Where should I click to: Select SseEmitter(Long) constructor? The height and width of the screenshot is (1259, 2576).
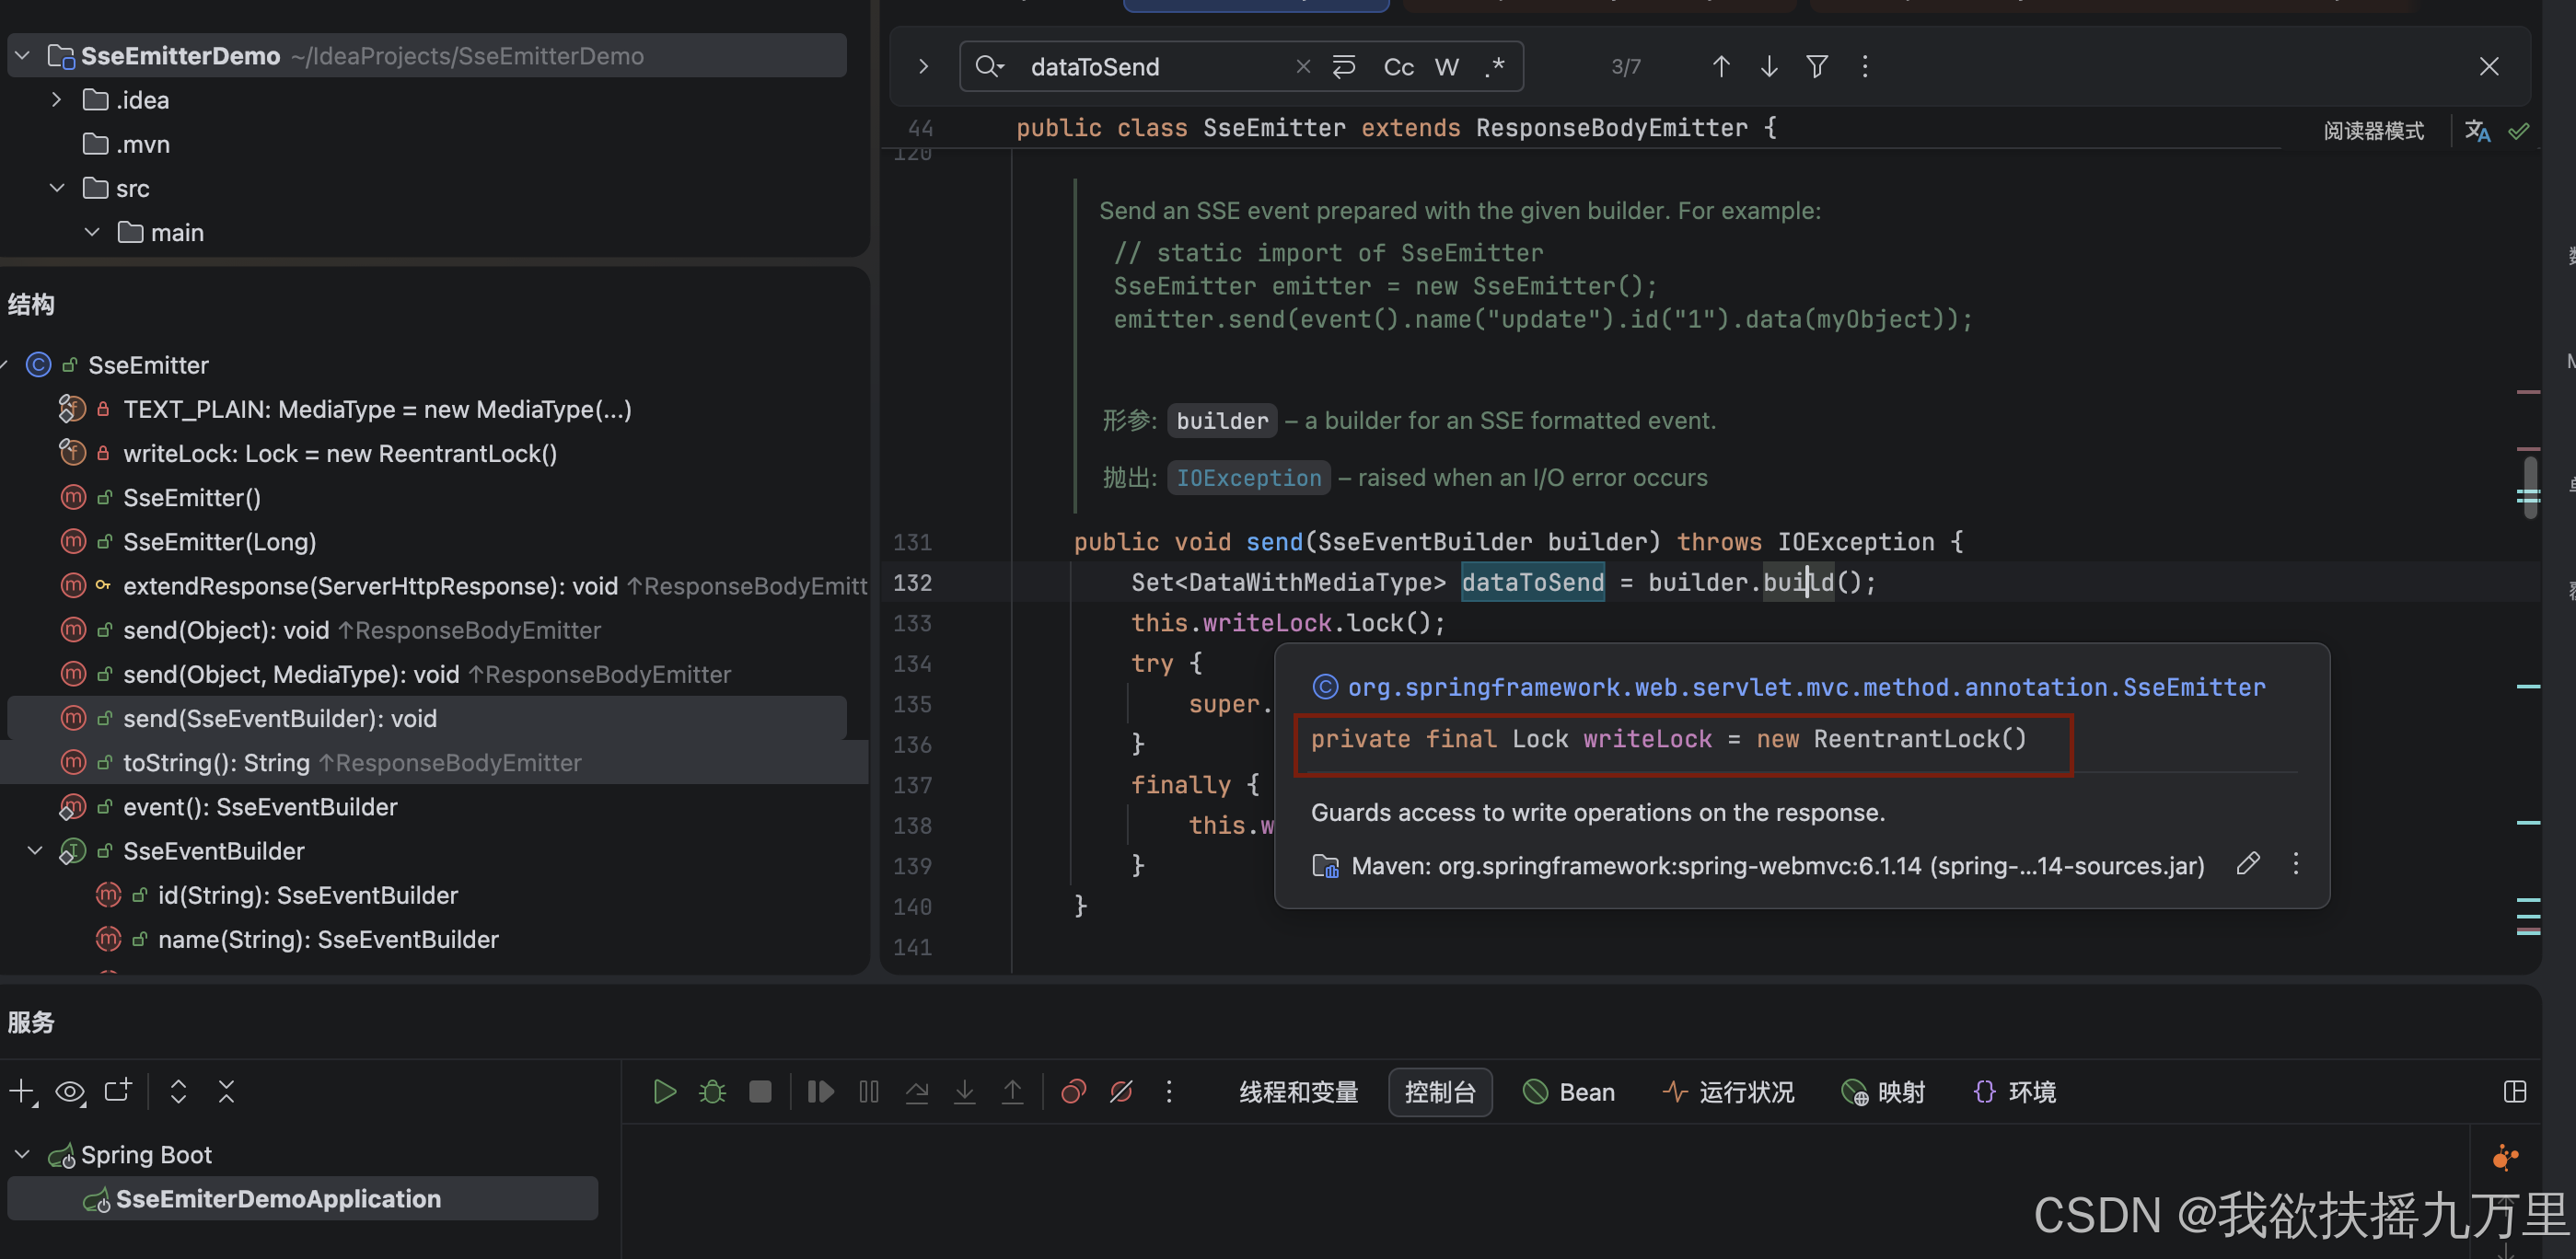(x=219, y=541)
